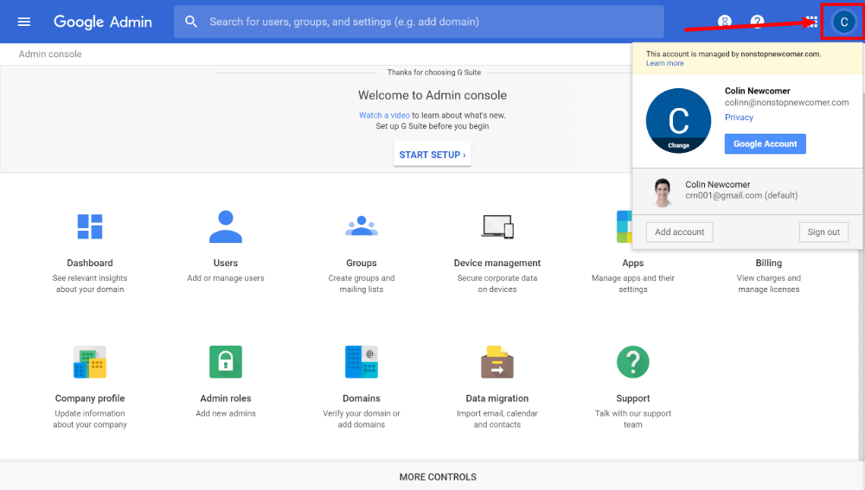Open the main hamburger menu
865x490 pixels.
click(x=23, y=22)
